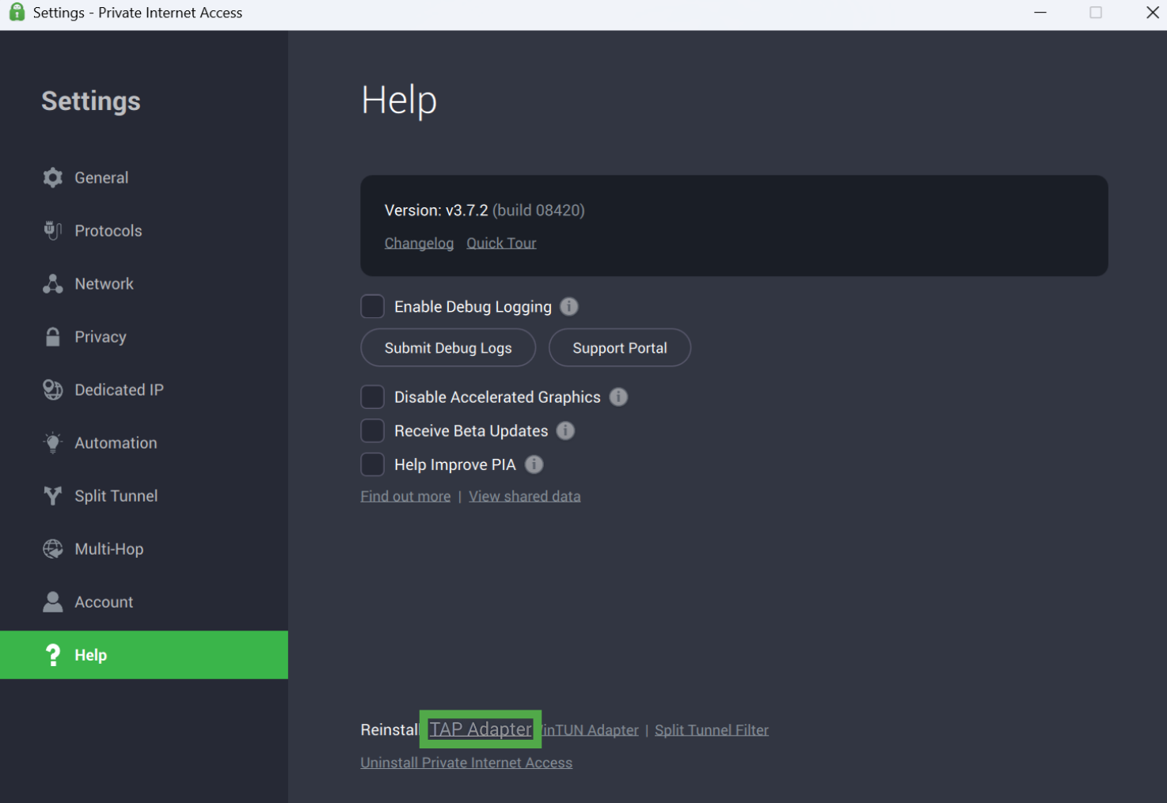
Task: Open the General settings tab label
Action: [101, 178]
